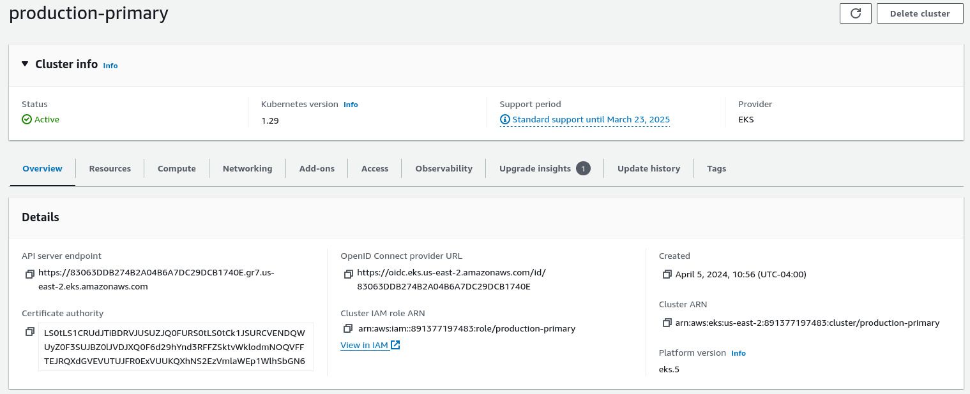The width and height of the screenshot is (970, 394).
Task: Copy the cluster IAM role ARN
Action: 348,328
